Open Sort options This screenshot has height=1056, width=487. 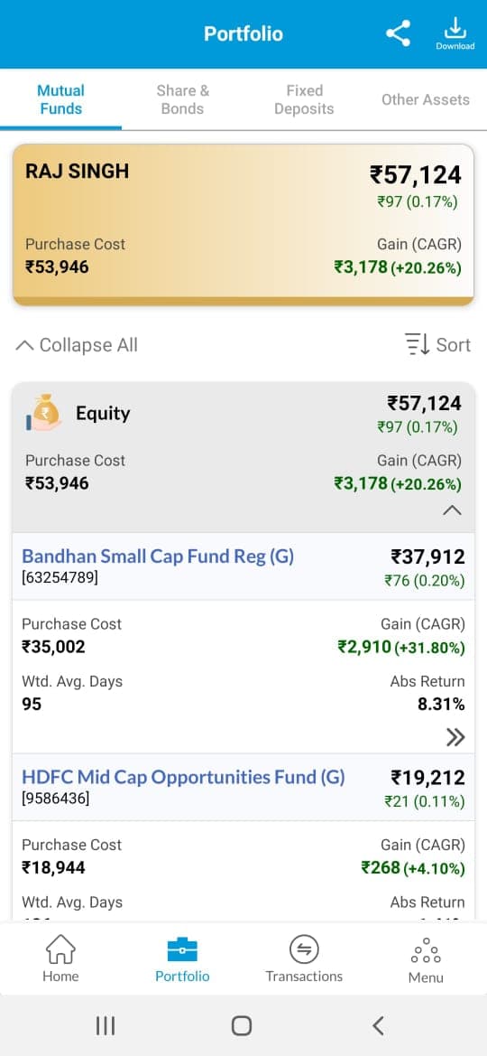(437, 345)
